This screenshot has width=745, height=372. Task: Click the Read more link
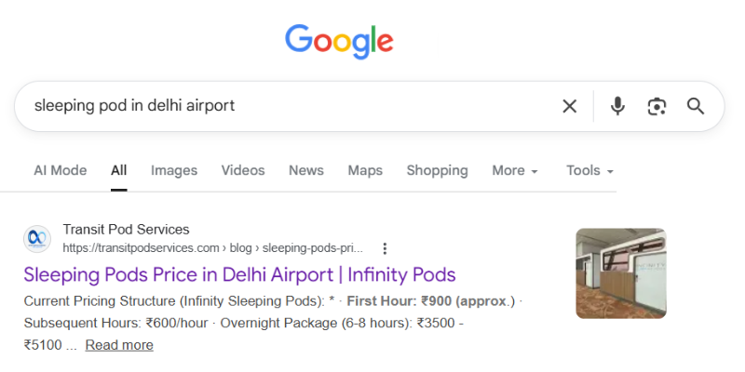coord(119,345)
